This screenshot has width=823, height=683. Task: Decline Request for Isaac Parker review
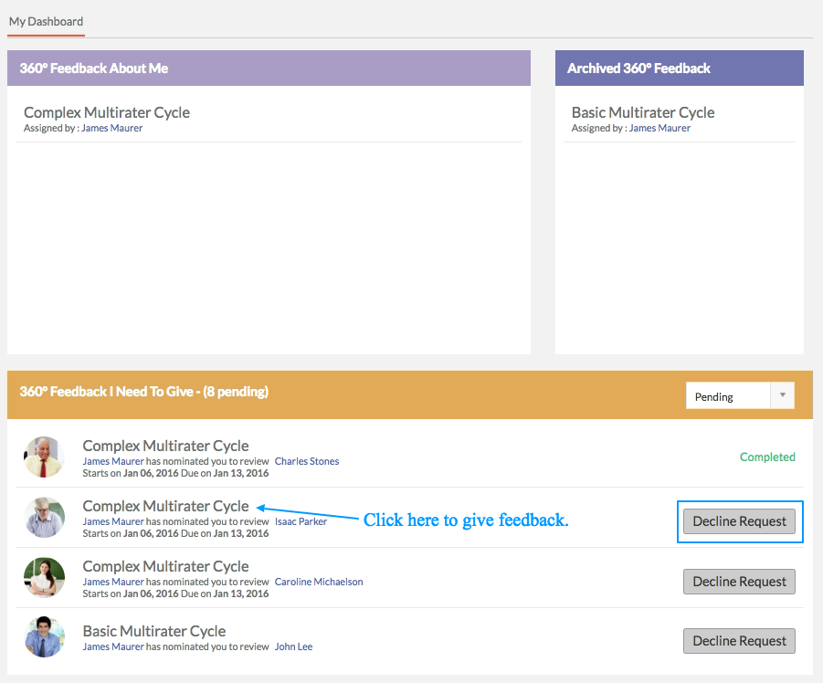coord(739,521)
